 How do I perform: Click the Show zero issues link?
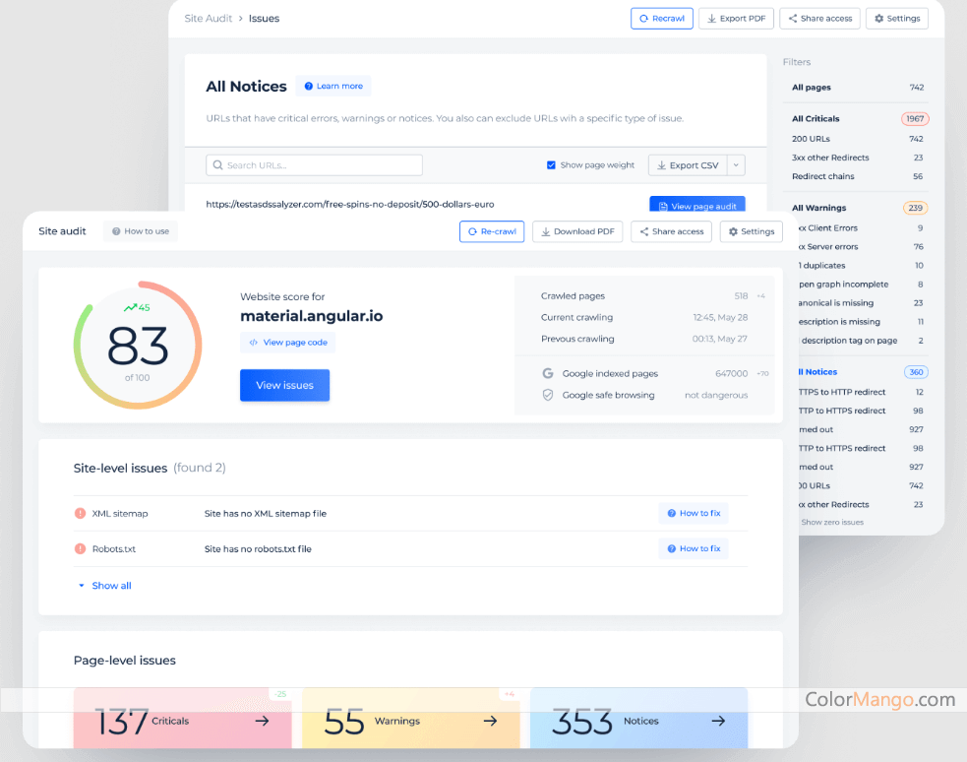(x=832, y=522)
